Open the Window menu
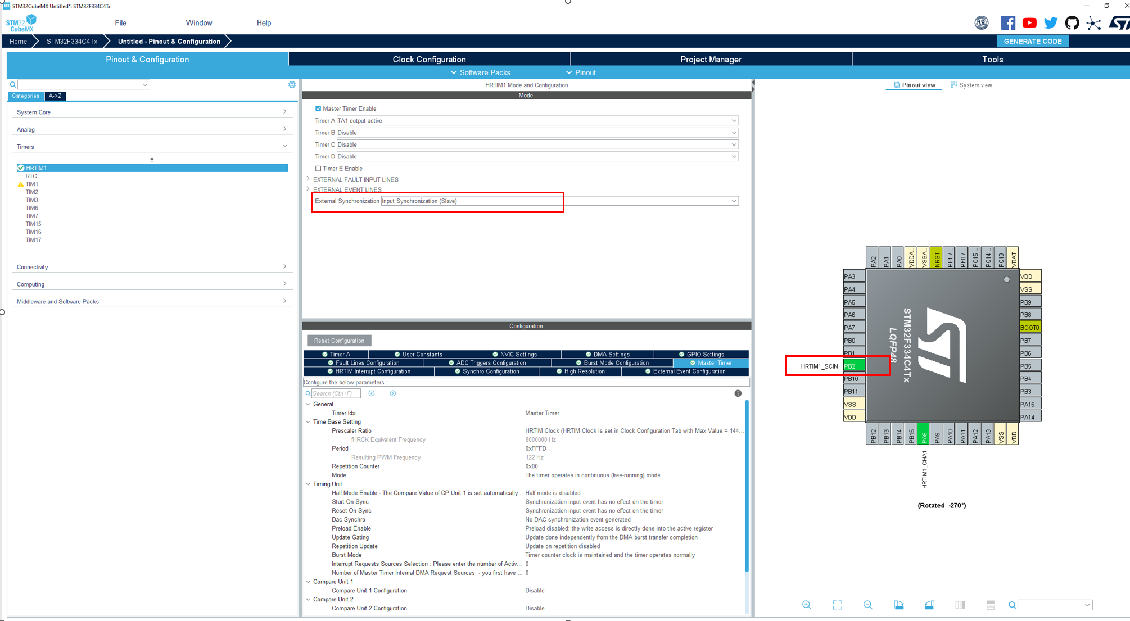 point(199,23)
